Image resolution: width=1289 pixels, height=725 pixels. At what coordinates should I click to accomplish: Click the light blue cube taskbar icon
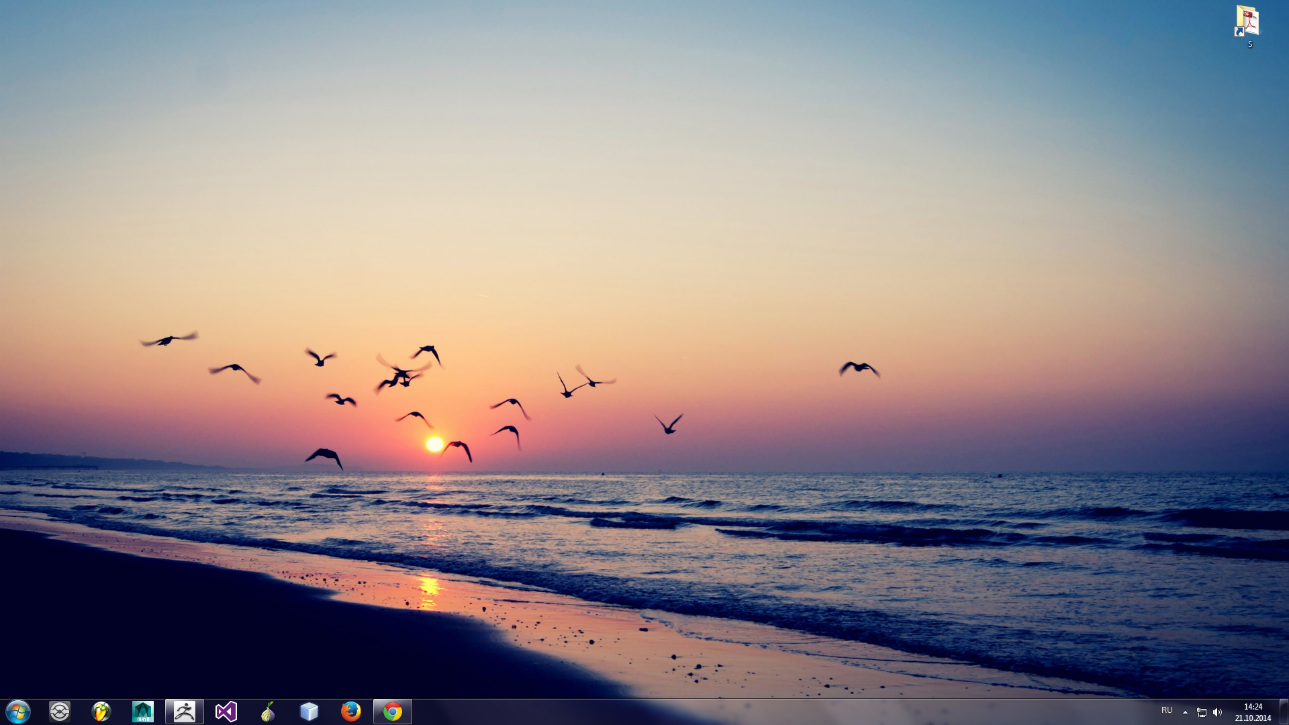click(309, 712)
